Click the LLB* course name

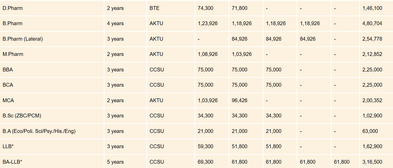pyautogui.click(x=8, y=146)
